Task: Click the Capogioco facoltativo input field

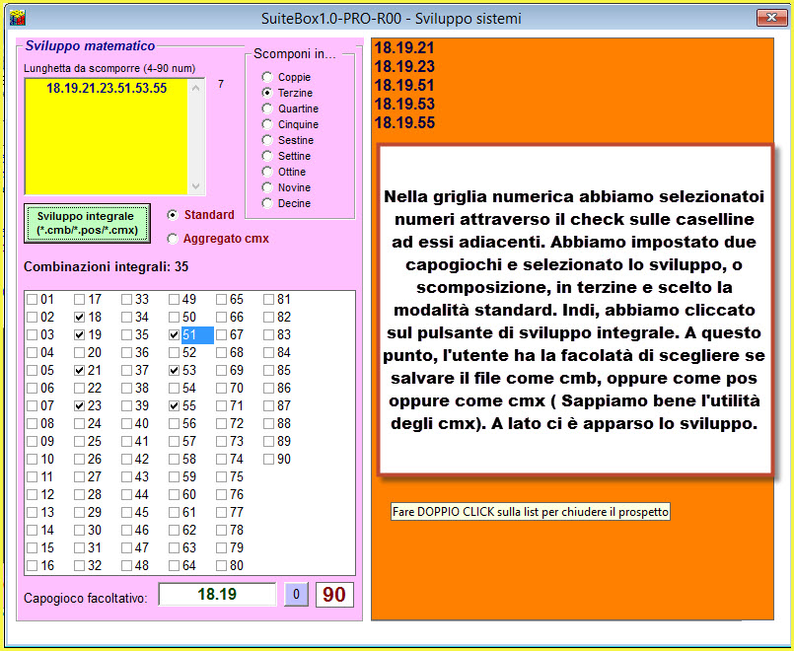Action: [x=217, y=595]
